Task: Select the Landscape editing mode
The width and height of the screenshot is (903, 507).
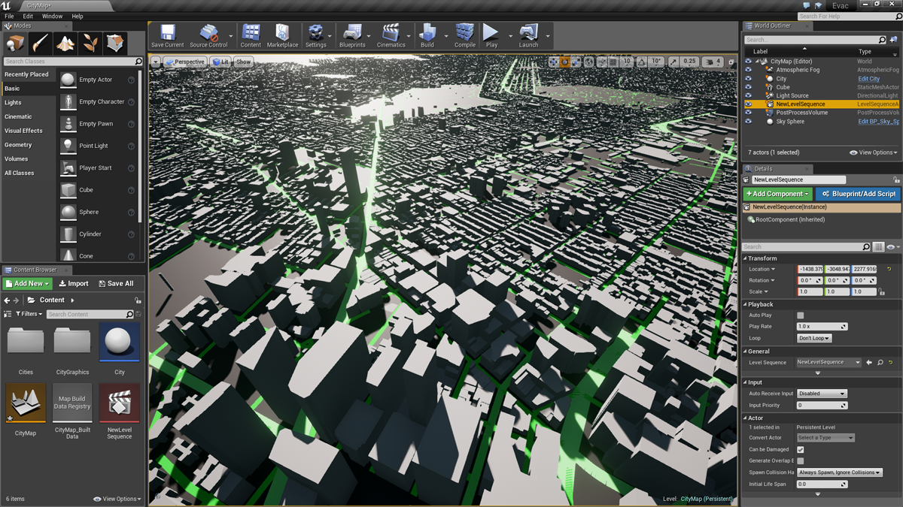Action: pyautogui.click(x=65, y=43)
